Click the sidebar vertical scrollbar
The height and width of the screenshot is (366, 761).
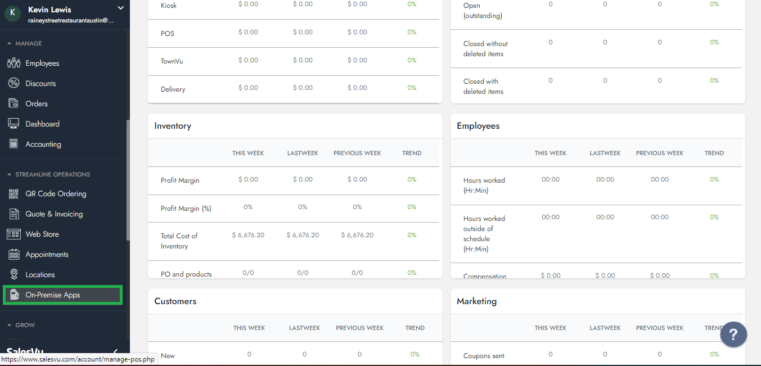pos(128,180)
